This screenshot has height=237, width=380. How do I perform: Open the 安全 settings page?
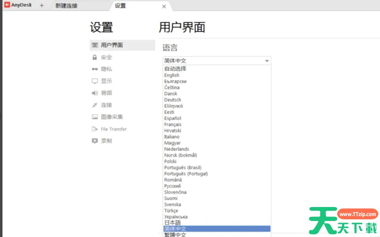point(106,57)
